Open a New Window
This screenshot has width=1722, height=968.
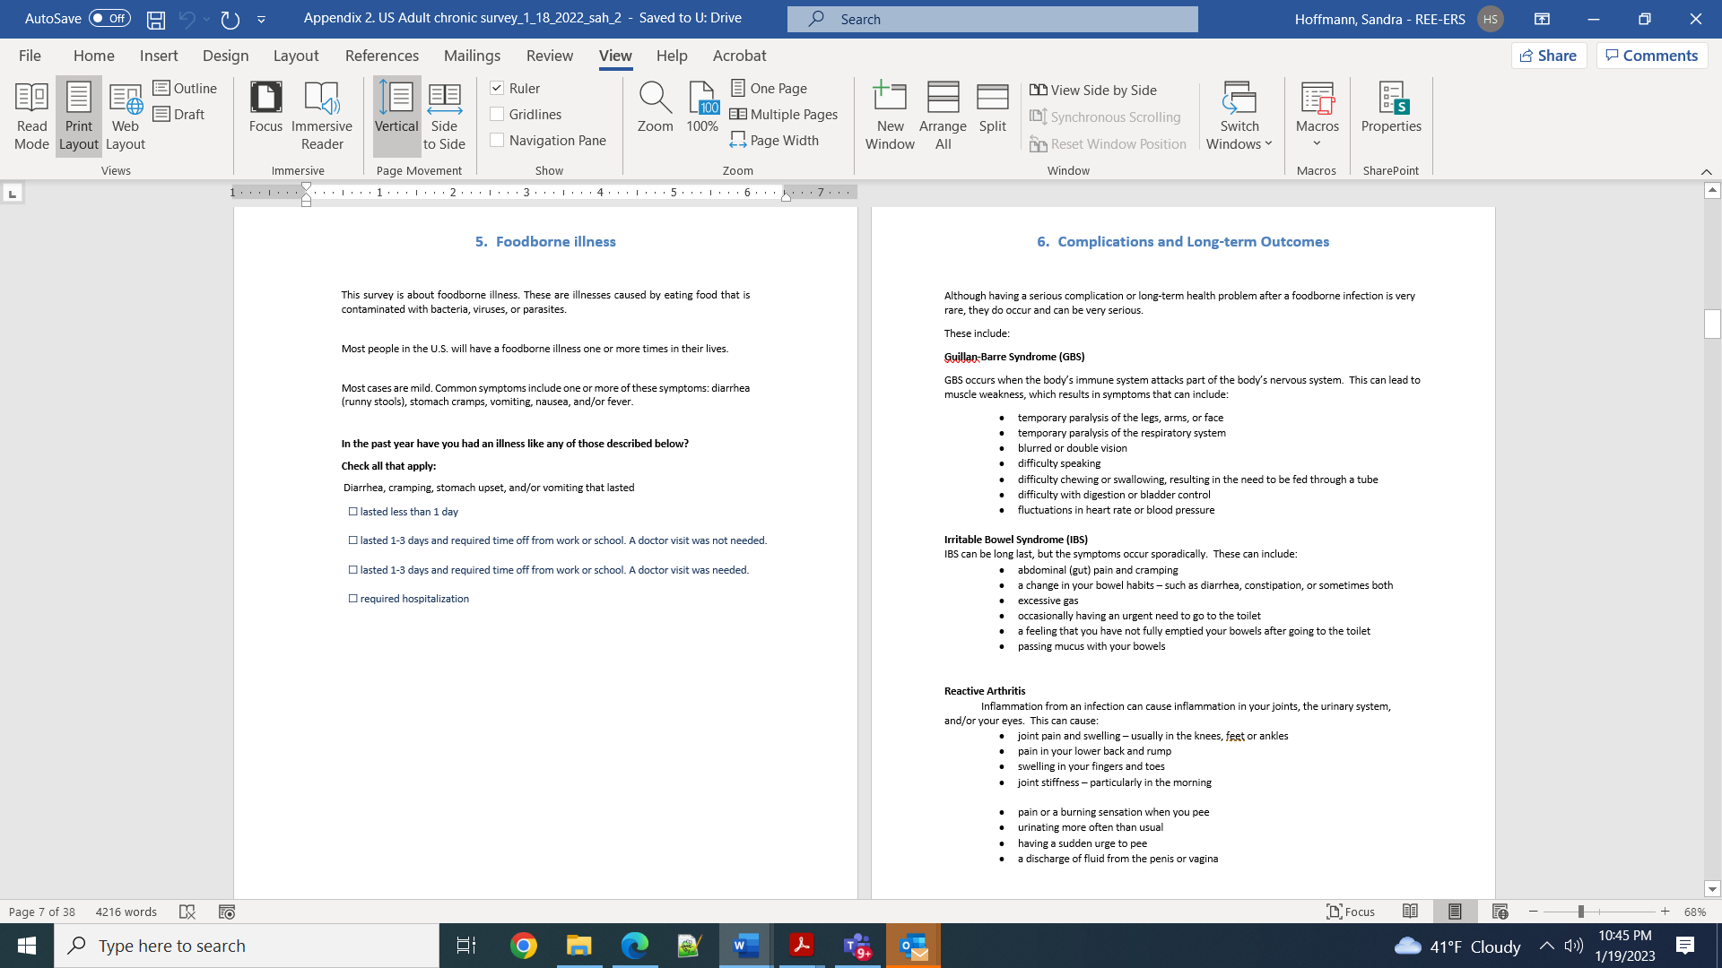(890, 117)
